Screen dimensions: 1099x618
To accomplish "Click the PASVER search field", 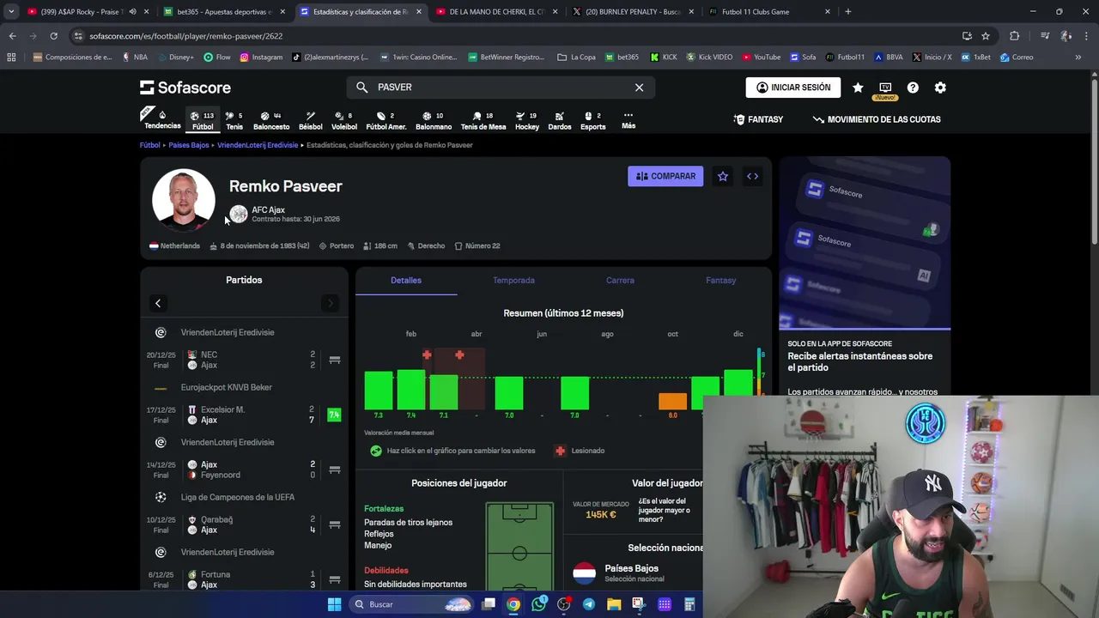I will click(x=502, y=88).
